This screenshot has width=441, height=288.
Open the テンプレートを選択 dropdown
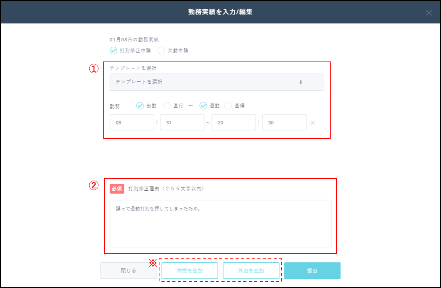216,82
